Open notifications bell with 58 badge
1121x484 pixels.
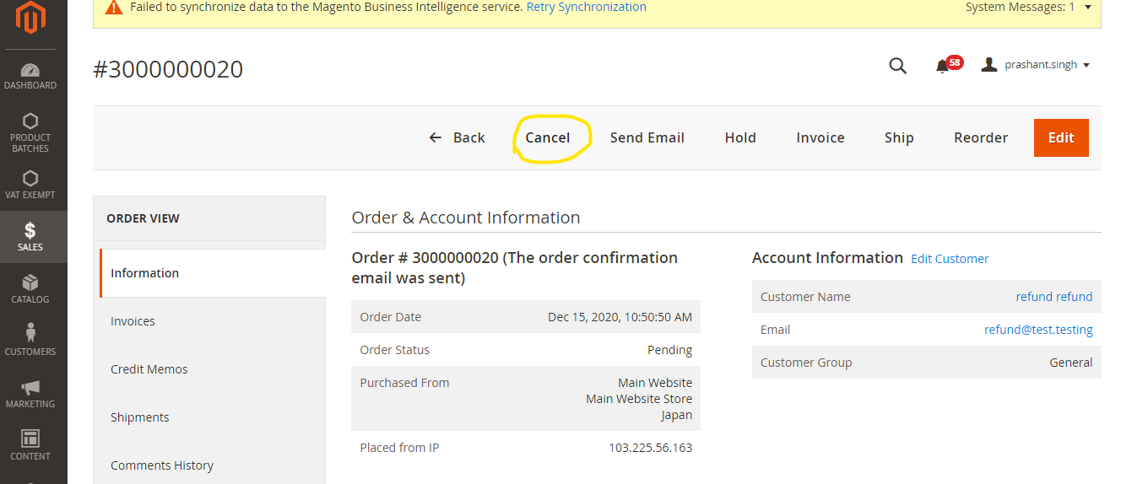pyautogui.click(x=944, y=66)
